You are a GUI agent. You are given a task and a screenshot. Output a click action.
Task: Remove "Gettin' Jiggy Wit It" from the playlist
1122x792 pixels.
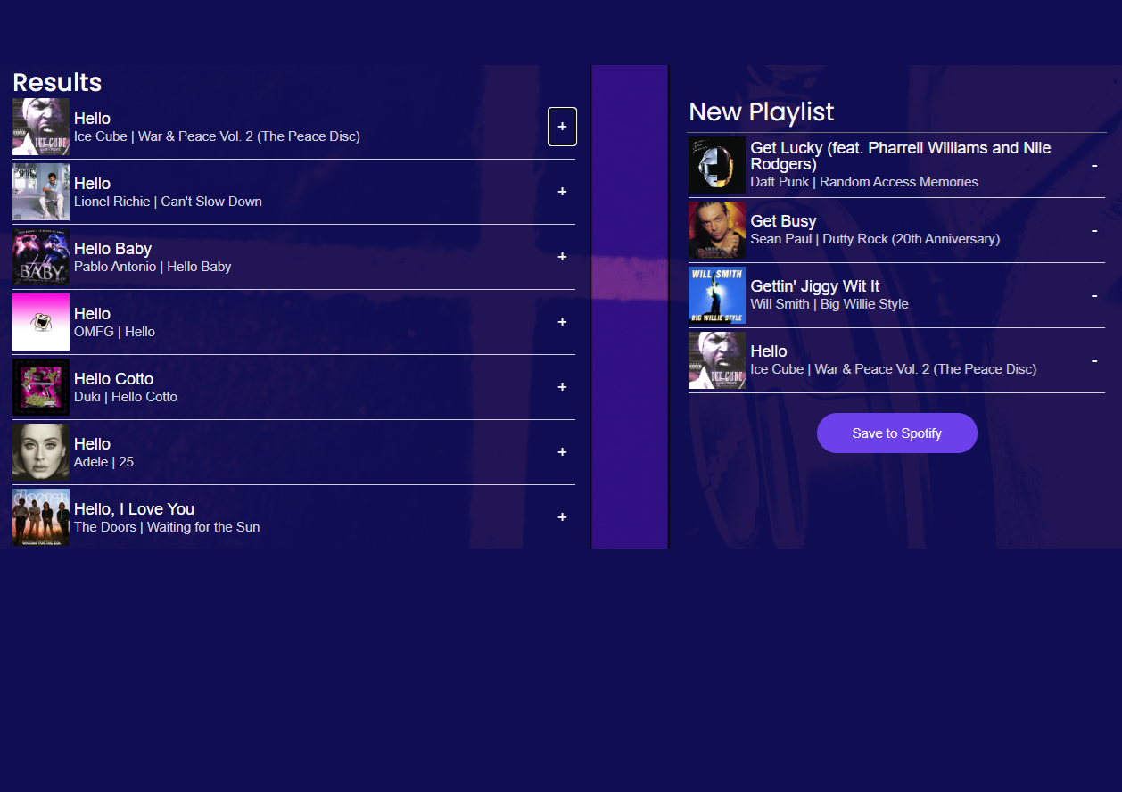point(1094,294)
